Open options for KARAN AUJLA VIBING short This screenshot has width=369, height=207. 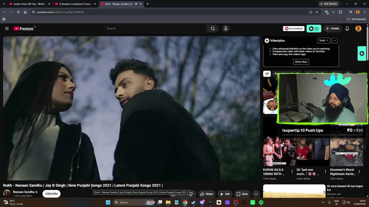click(x=292, y=172)
